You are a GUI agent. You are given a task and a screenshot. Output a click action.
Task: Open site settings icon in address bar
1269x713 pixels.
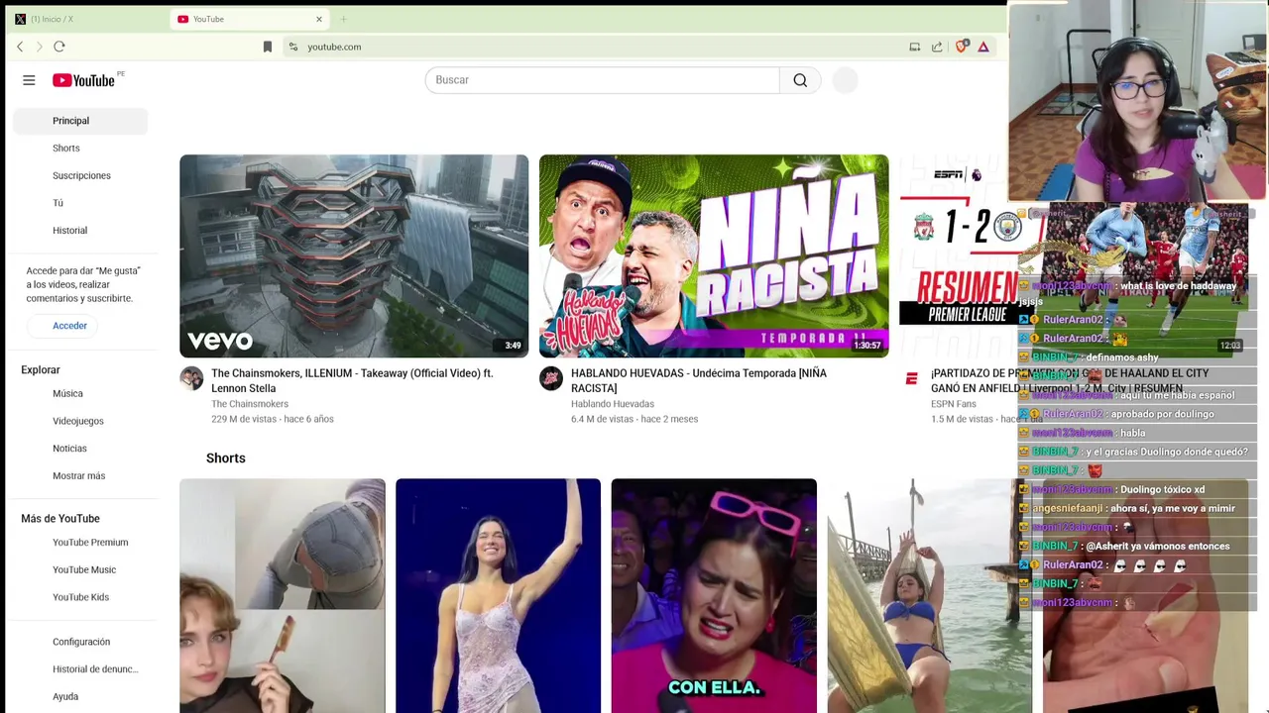(292, 47)
